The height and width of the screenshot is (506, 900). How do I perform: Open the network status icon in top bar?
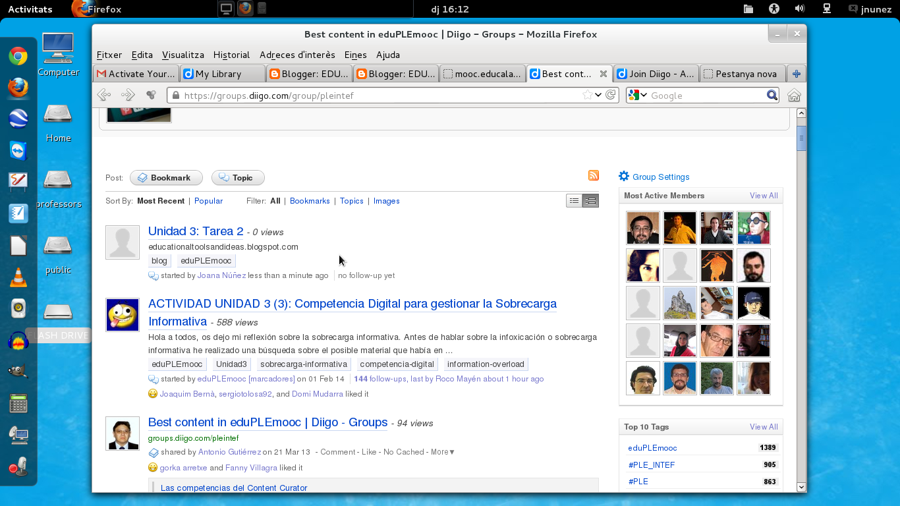(x=827, y=9)
